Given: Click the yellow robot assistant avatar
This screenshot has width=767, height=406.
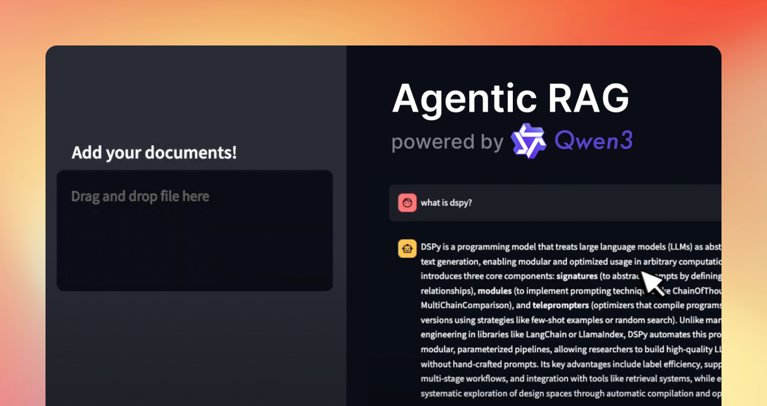Looking at the screenshot, I should point(407,248).
